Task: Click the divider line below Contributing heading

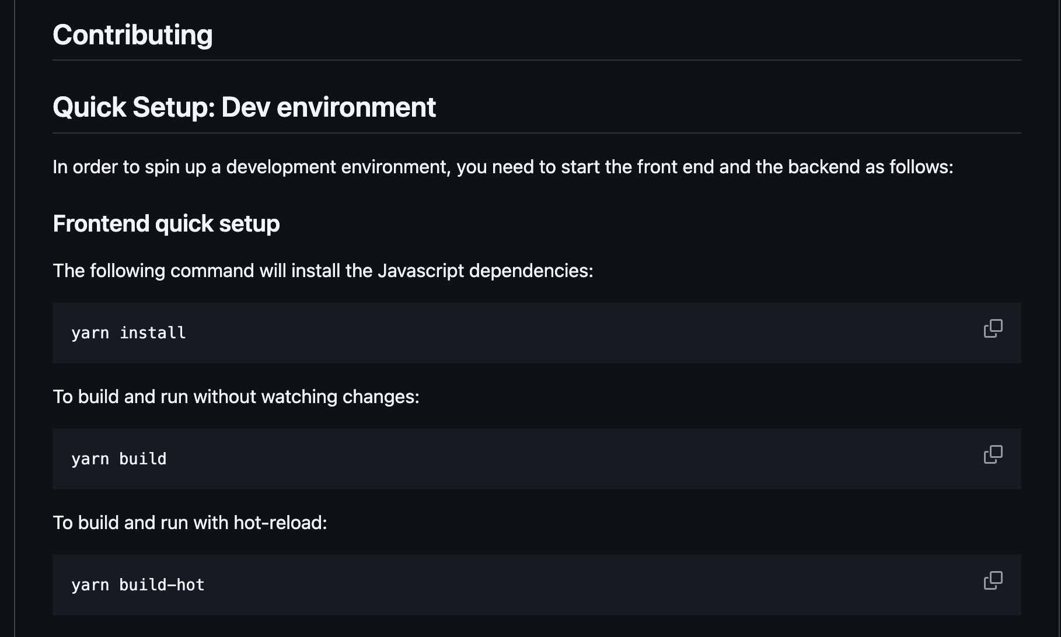Action: pos(537,60)
